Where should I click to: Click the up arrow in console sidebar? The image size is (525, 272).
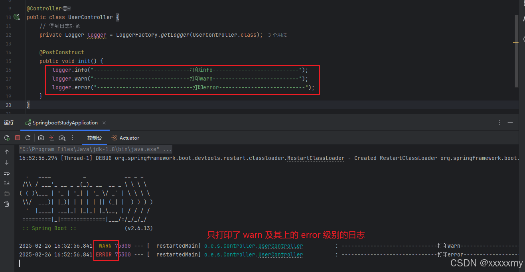coord(7,152)
